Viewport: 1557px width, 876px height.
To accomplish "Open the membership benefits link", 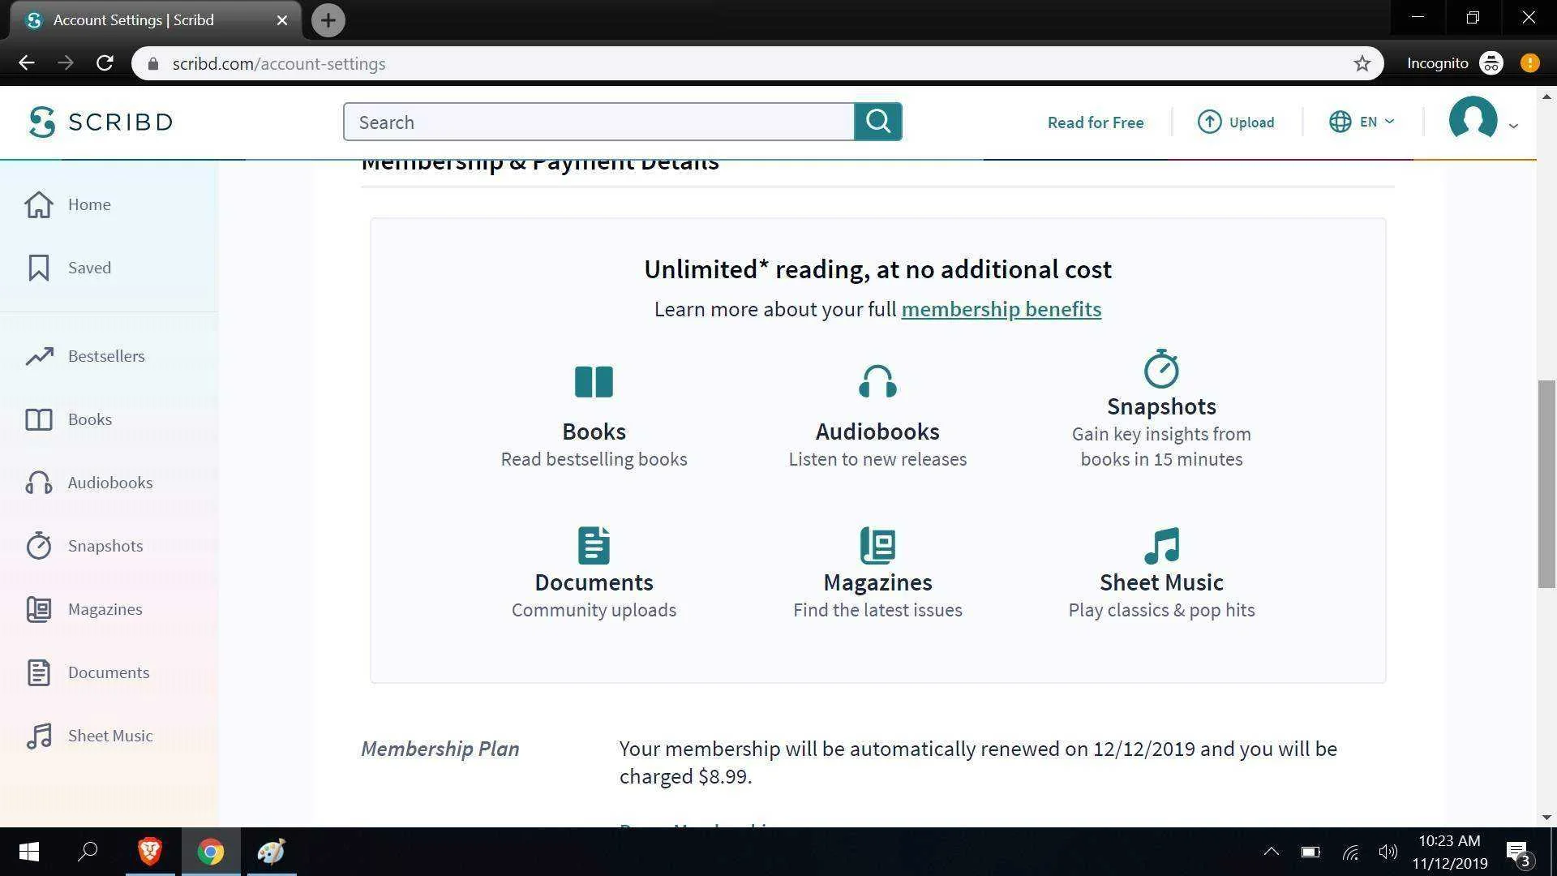I will coord(1001,309).
